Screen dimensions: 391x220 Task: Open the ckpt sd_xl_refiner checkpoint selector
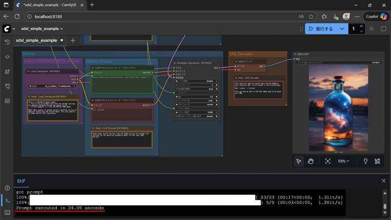[52, 86]
